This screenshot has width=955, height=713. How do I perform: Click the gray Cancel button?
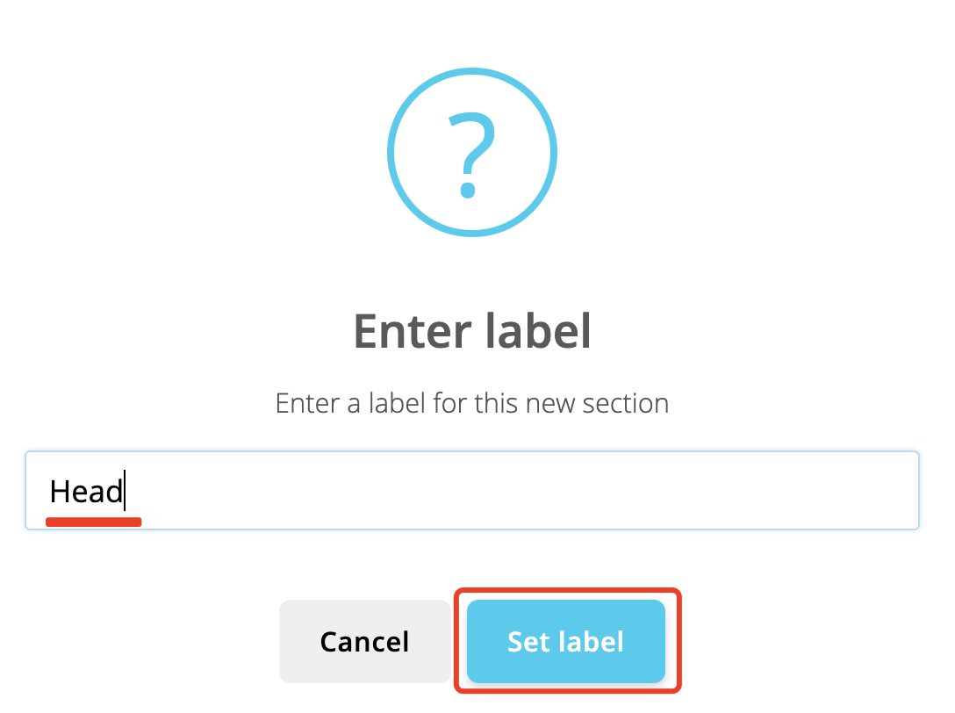(x=365, y=641)
